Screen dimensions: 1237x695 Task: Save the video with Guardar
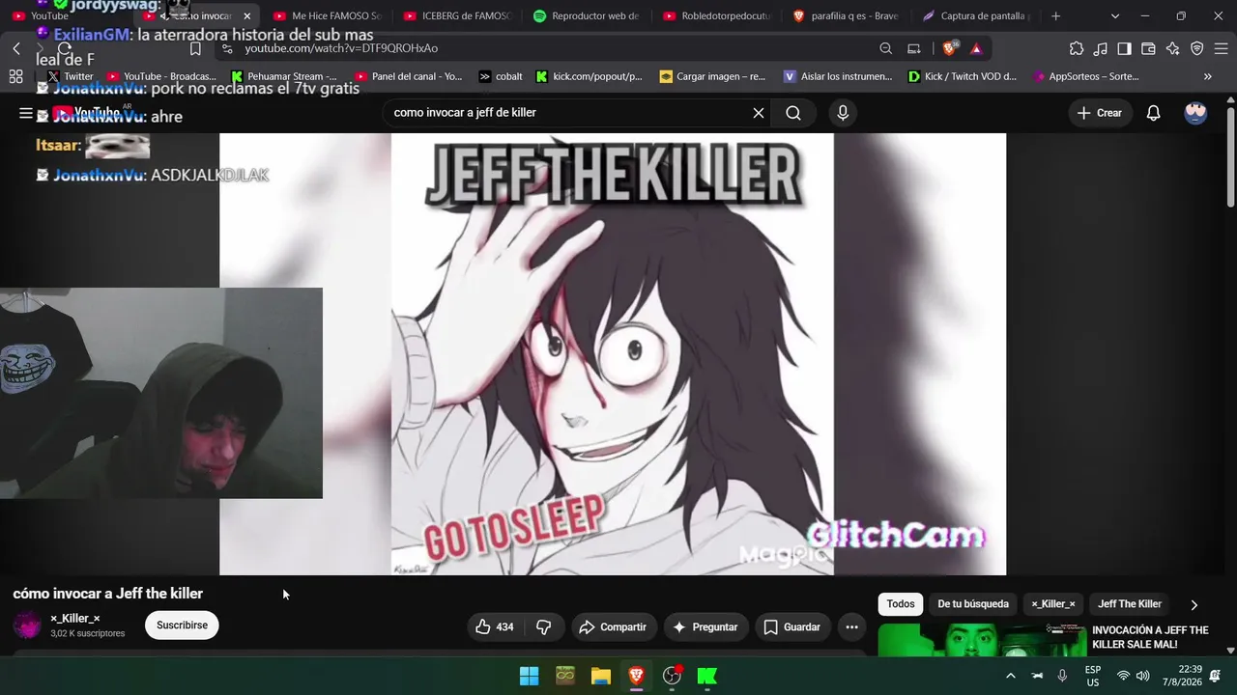[x=791, y=627]
